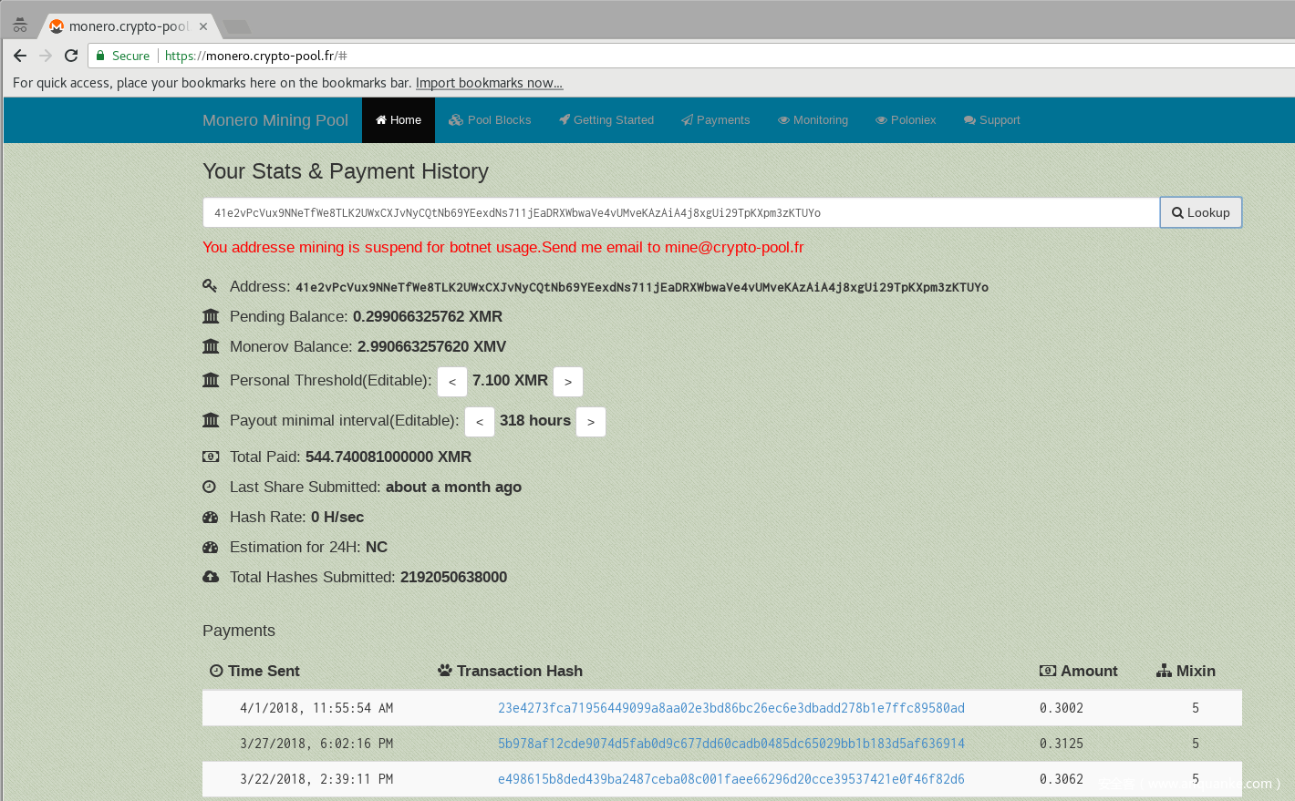
Task: Go to the Getting Started page
Action: 606,120
